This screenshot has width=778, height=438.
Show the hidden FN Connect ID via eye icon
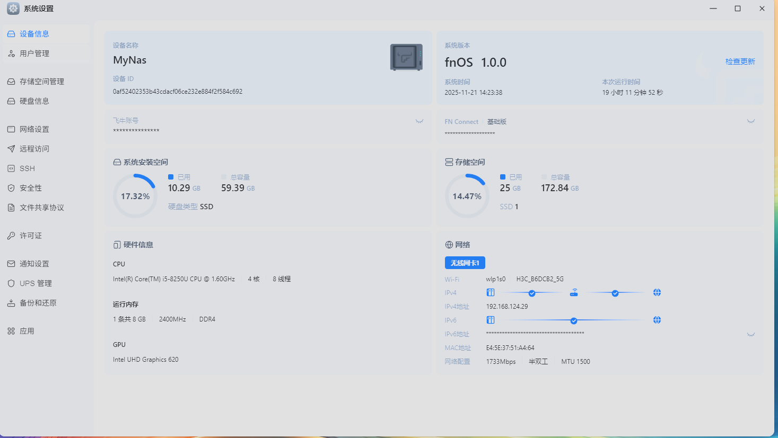(751, 121)
